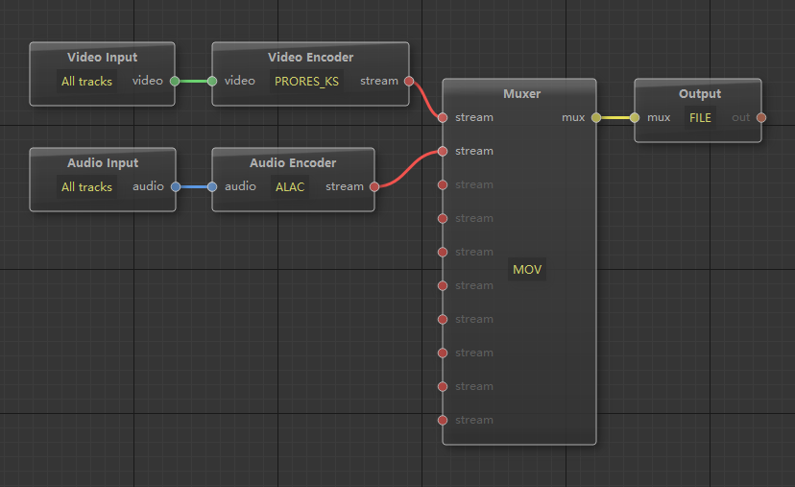This screenshot has width=795, height=487.
Task: Click the third stream port on Muxer
Action: coord(443,185)
